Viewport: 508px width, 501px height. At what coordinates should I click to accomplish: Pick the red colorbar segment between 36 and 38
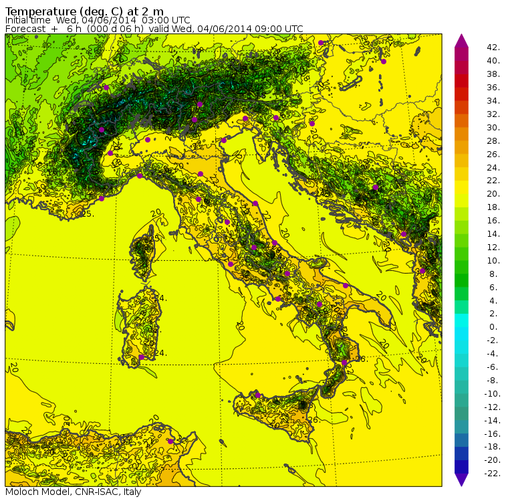[x=461, y=81]
